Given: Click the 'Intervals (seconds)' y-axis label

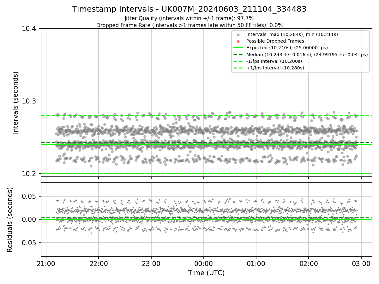Looking at the screenshot, I should click(16, 103).
